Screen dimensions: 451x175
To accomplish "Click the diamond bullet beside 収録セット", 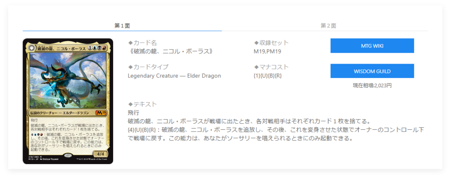I will point(256,43).
